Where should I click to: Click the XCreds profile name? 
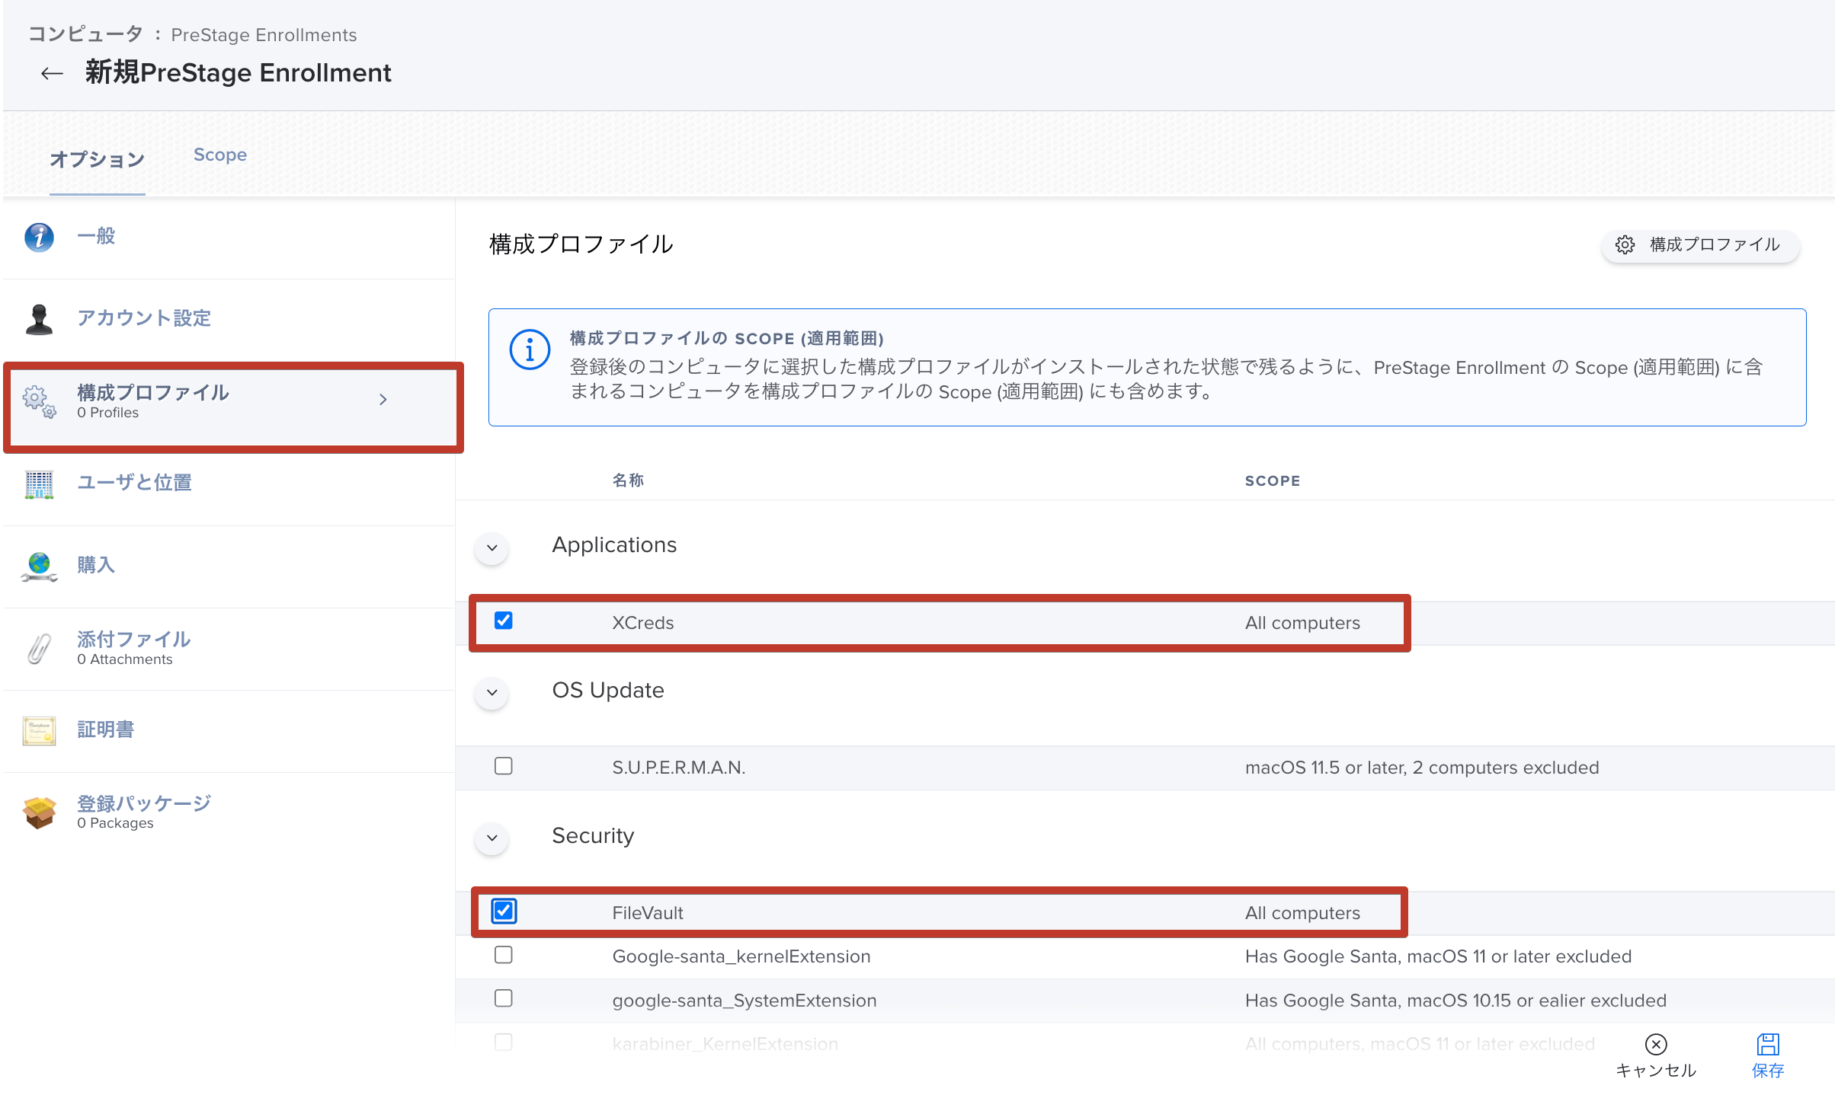(643, 623)
